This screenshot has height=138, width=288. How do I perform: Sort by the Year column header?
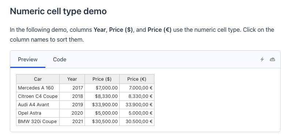point(72,79)
